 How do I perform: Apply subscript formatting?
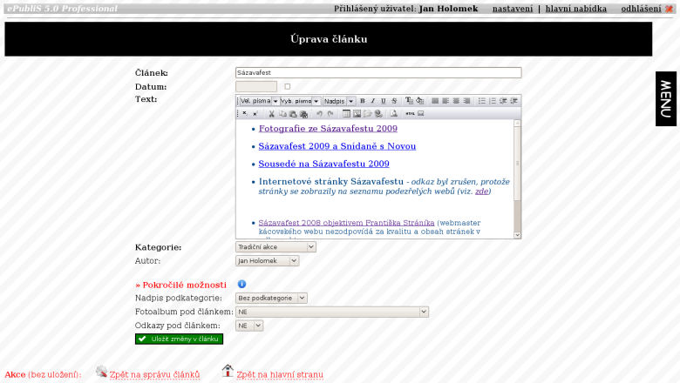pyautogui.click(x=245, y=113)
